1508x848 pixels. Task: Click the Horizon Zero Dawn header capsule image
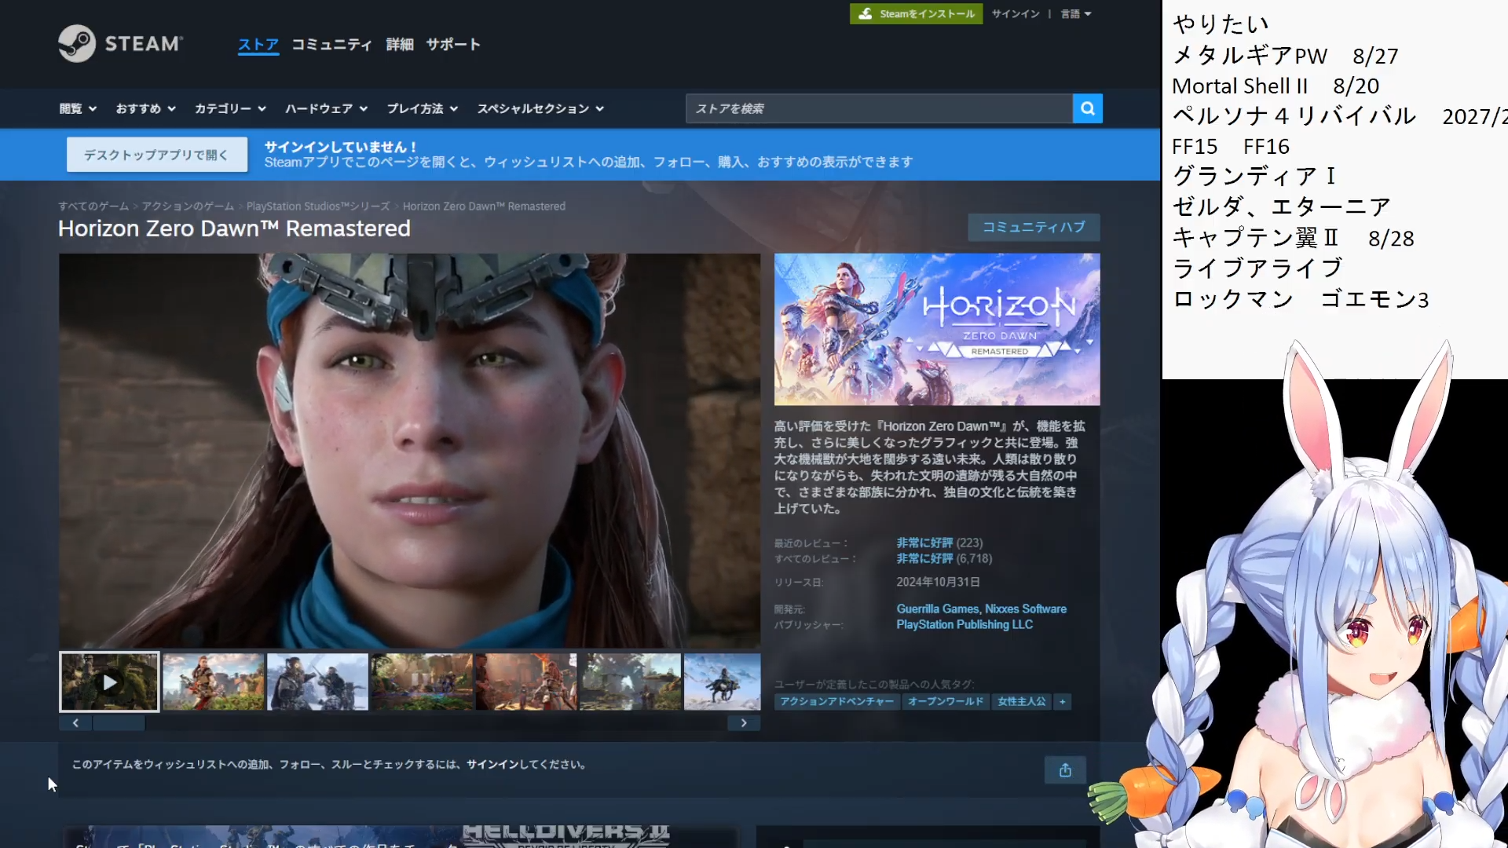937,329
